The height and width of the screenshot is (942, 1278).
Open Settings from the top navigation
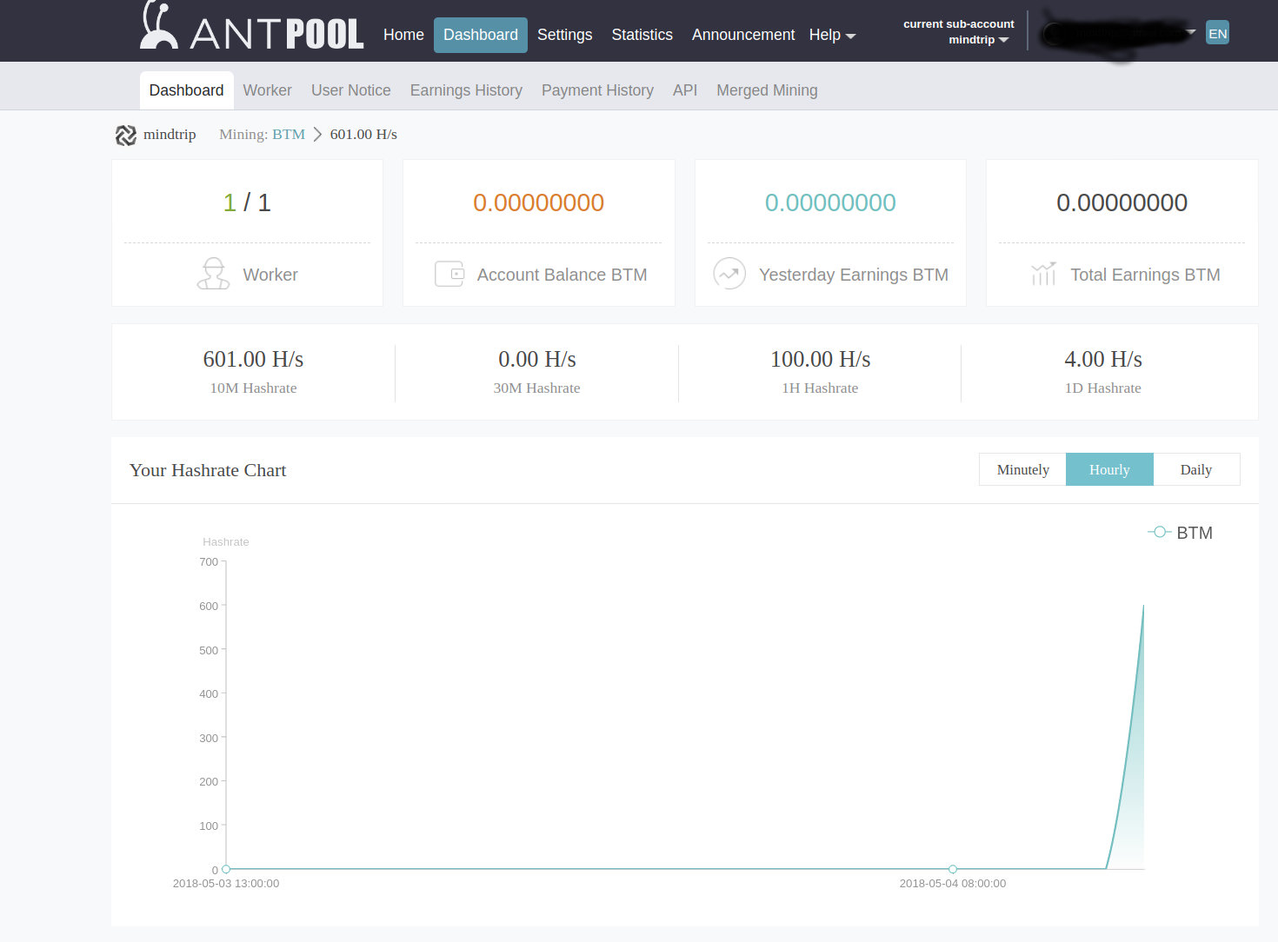pyautogui.click(x=564, y=35)
